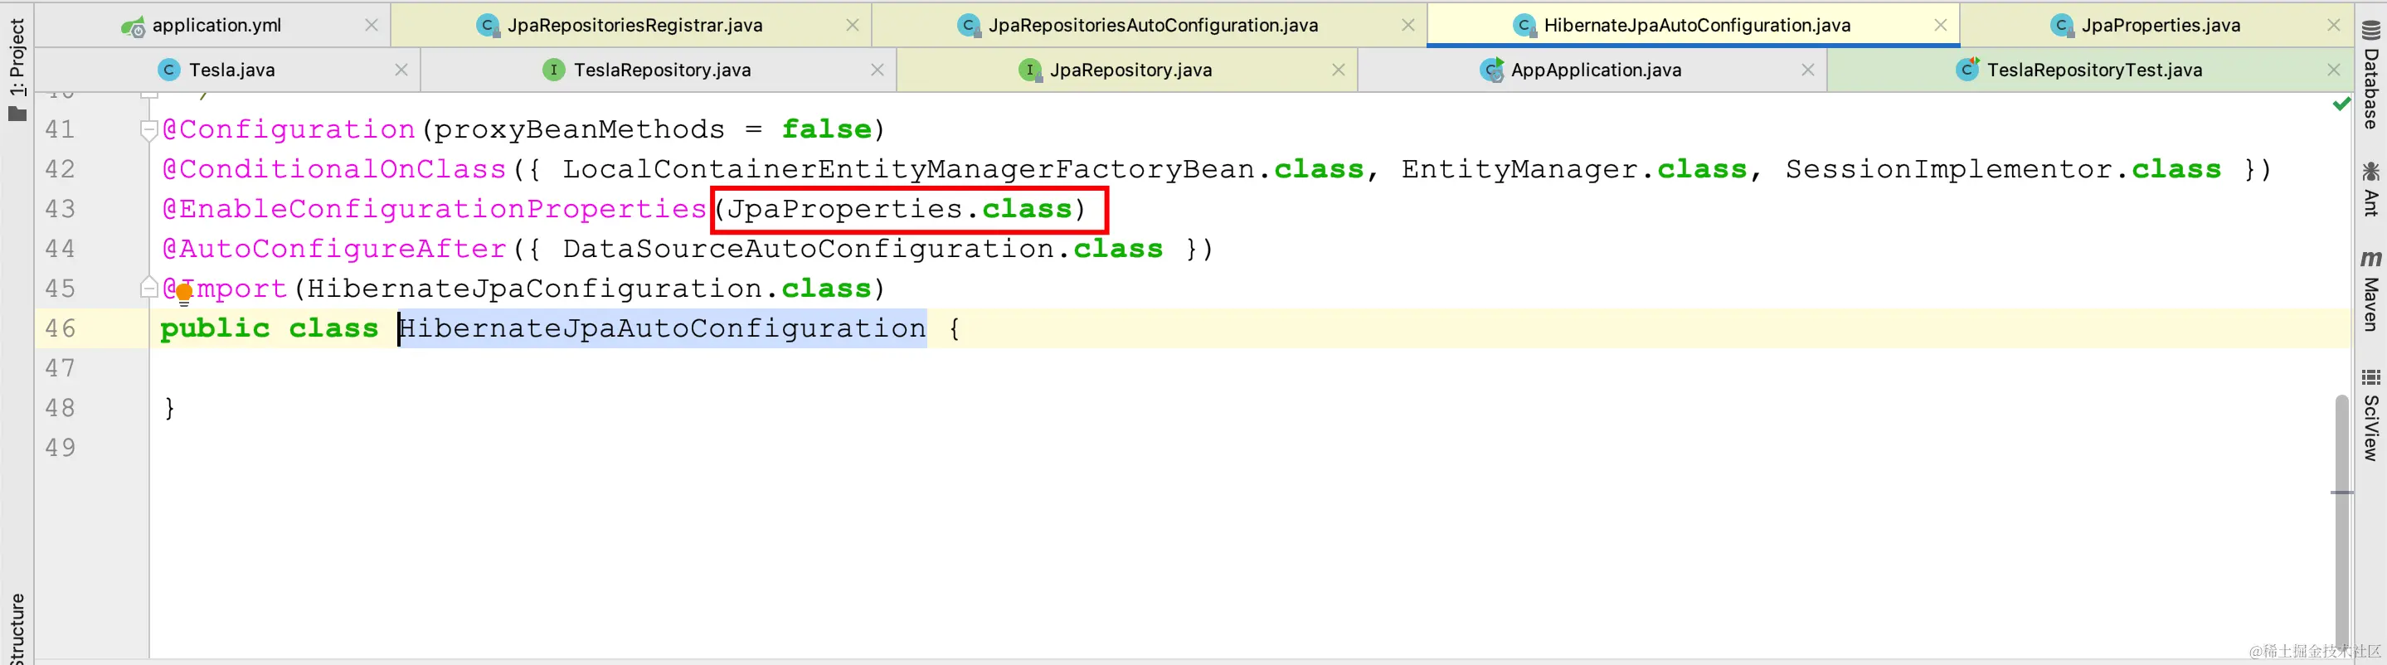Click TeslaRepositoryTest class icon

1967,69
